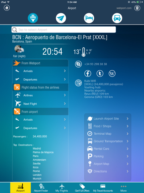Image resolution: width=144 pixels, height=193 pixels.
Task: Switch to the Airport Finder tab
Action: click(x=41, y=188)
